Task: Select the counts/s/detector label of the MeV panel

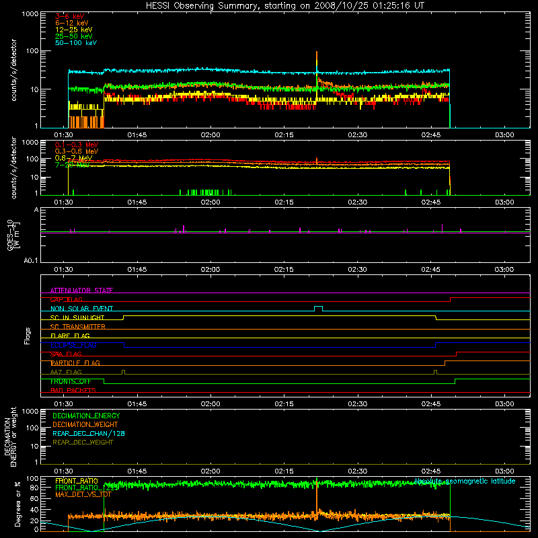Action: coord(13,168)
